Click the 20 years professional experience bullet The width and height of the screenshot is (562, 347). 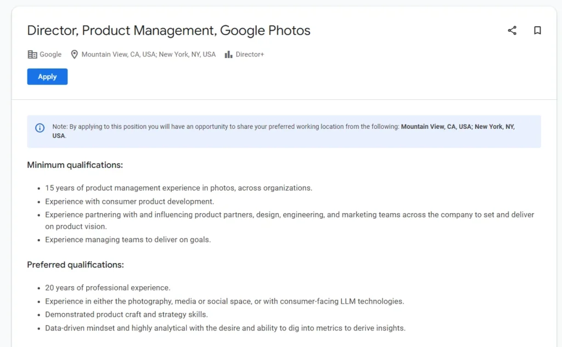click(108, 288)
